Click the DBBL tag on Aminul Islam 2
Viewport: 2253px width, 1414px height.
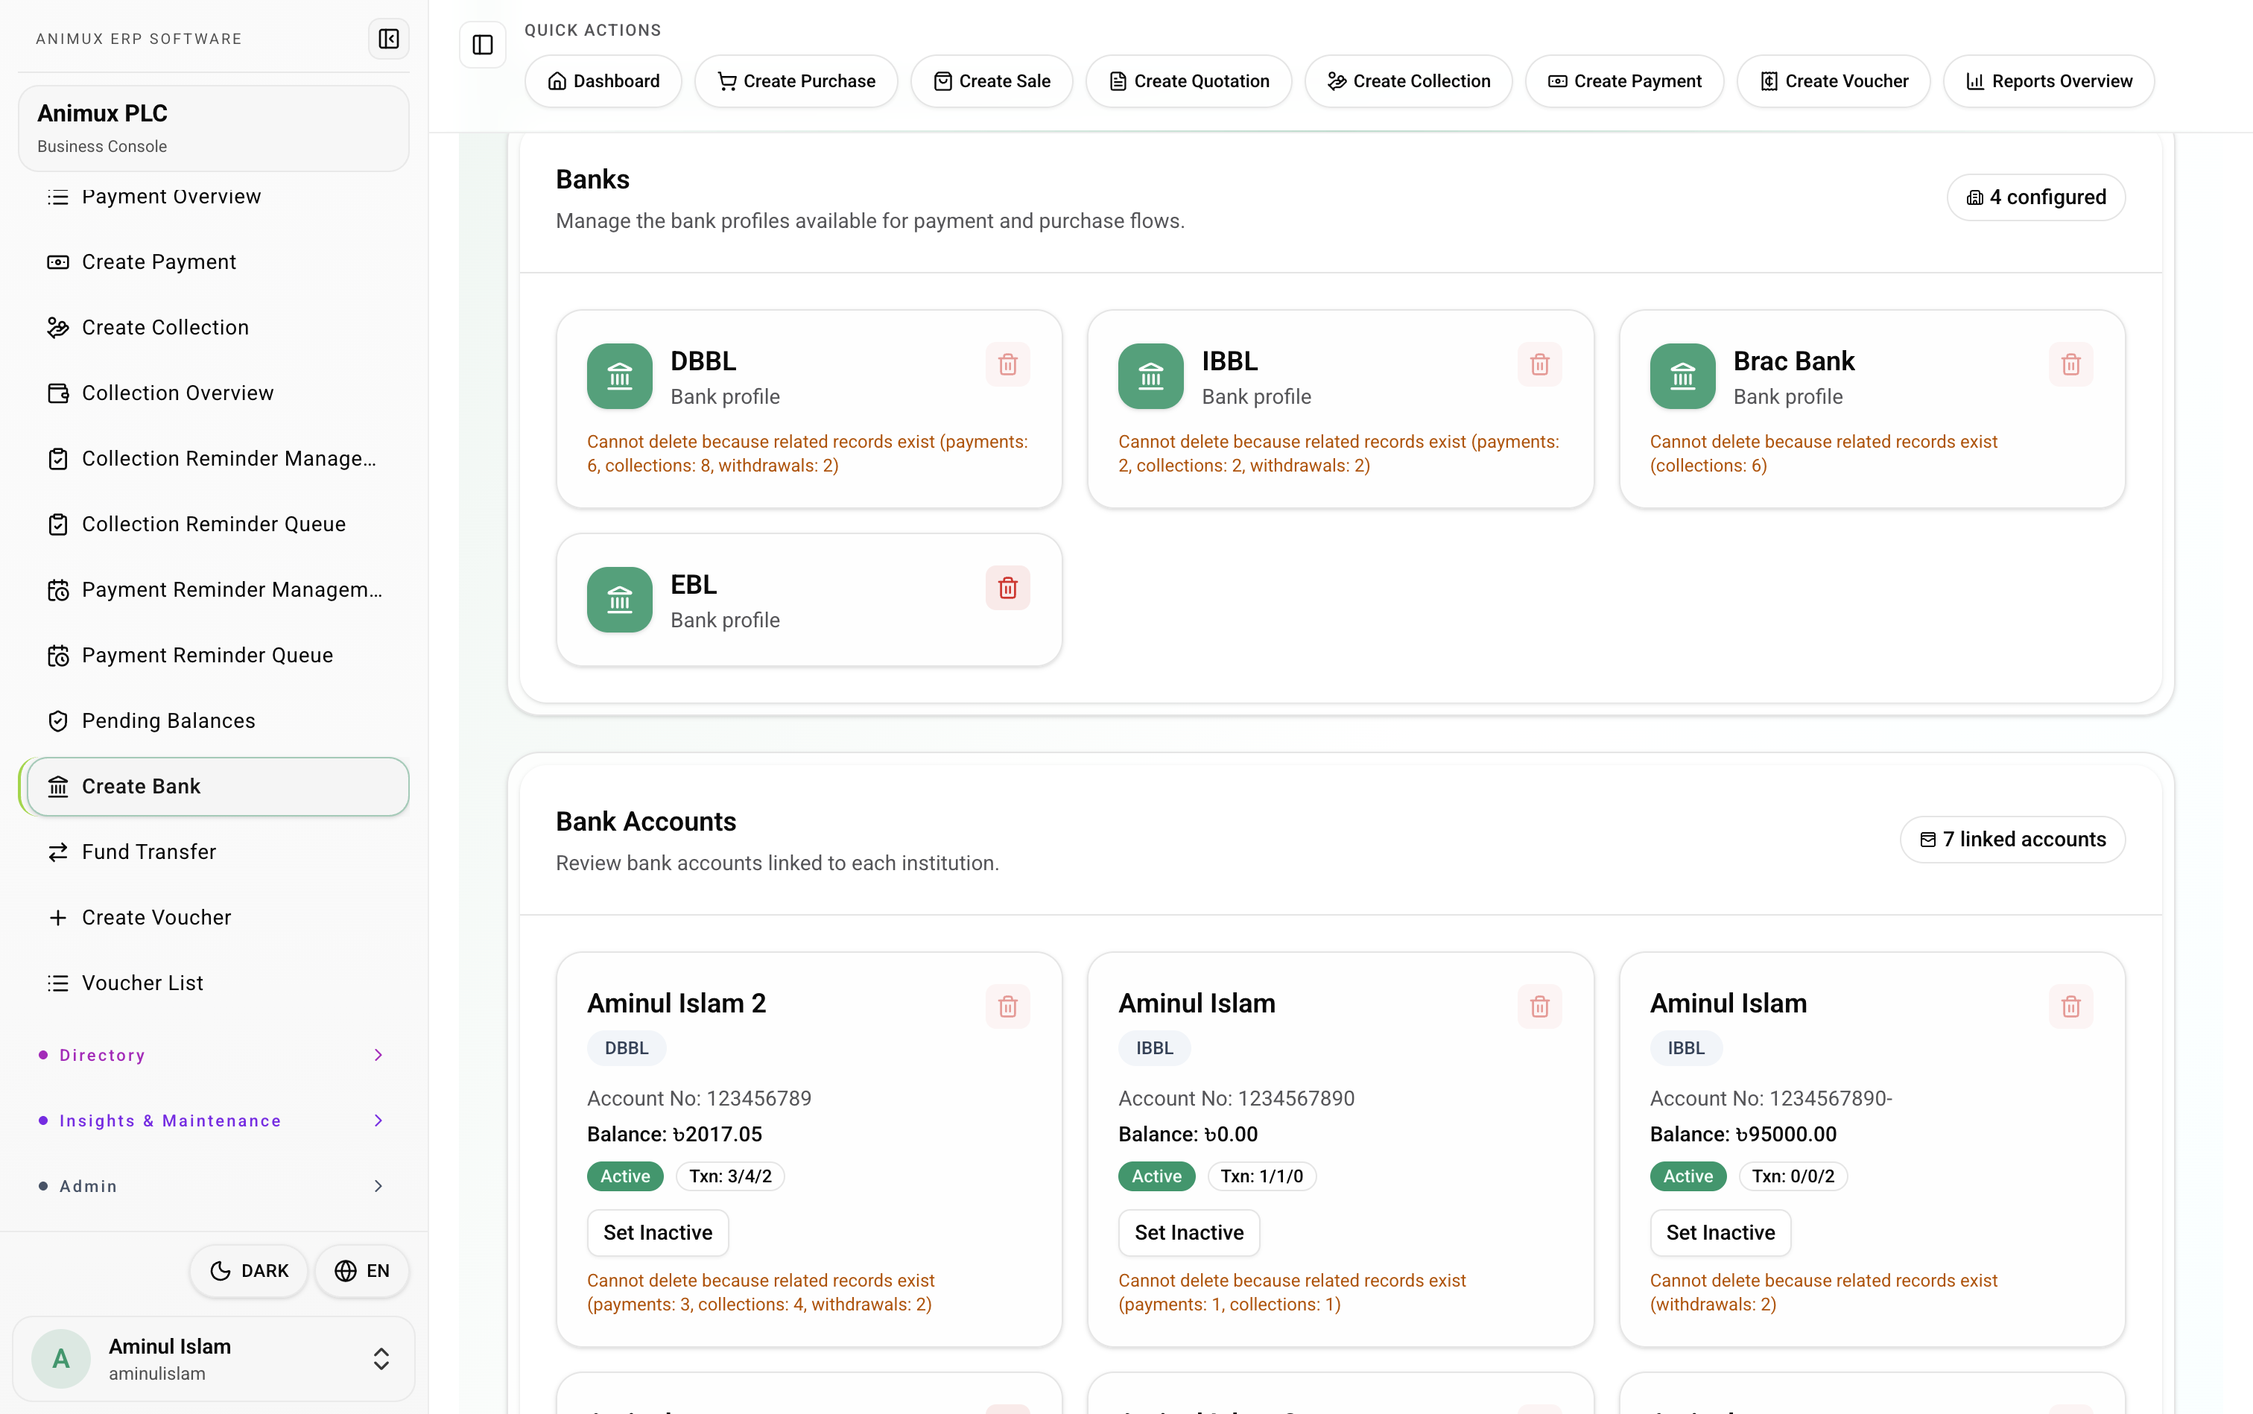click(x=627, y=1048)
